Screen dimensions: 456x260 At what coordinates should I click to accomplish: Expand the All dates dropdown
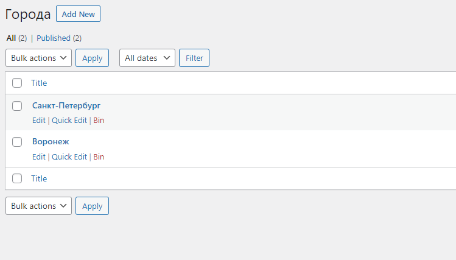(147, 58)
